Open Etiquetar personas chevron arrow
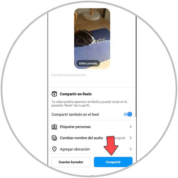The image size is (178, 178). click(x=131, y=127)
